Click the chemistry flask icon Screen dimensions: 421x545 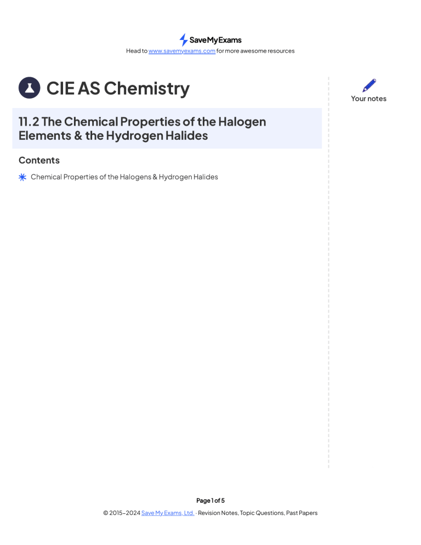point(30,88)
